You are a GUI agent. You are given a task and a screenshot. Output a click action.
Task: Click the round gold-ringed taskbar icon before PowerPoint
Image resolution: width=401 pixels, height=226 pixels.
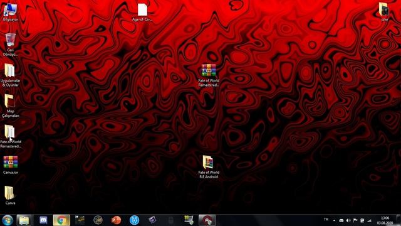click(98, 220)
